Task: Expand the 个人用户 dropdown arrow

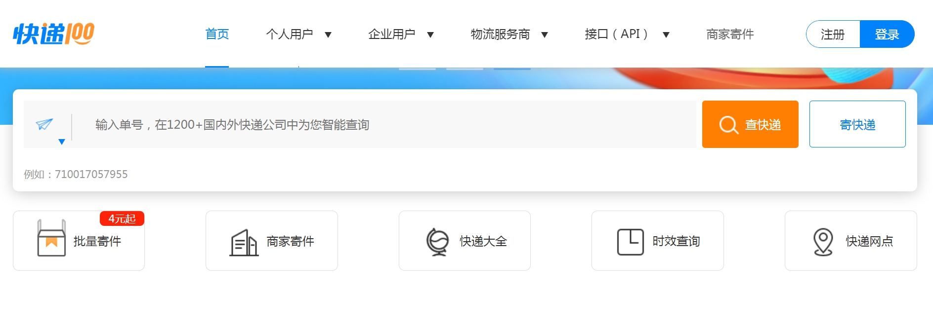Action: tap(328, 35)
